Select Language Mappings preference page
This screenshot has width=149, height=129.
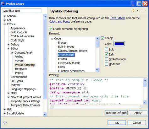23,89
